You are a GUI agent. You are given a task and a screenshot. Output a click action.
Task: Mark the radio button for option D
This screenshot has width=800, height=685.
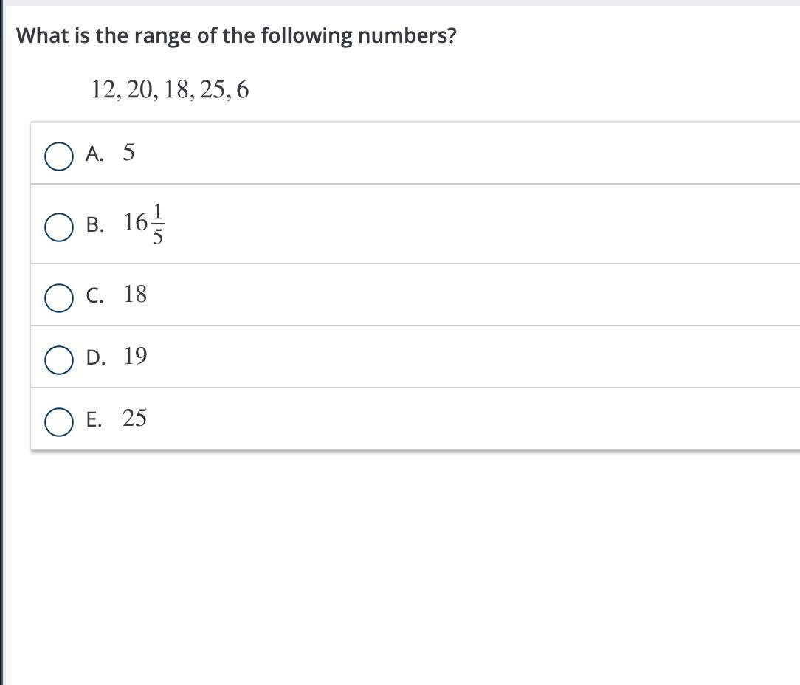pos(58,360)
